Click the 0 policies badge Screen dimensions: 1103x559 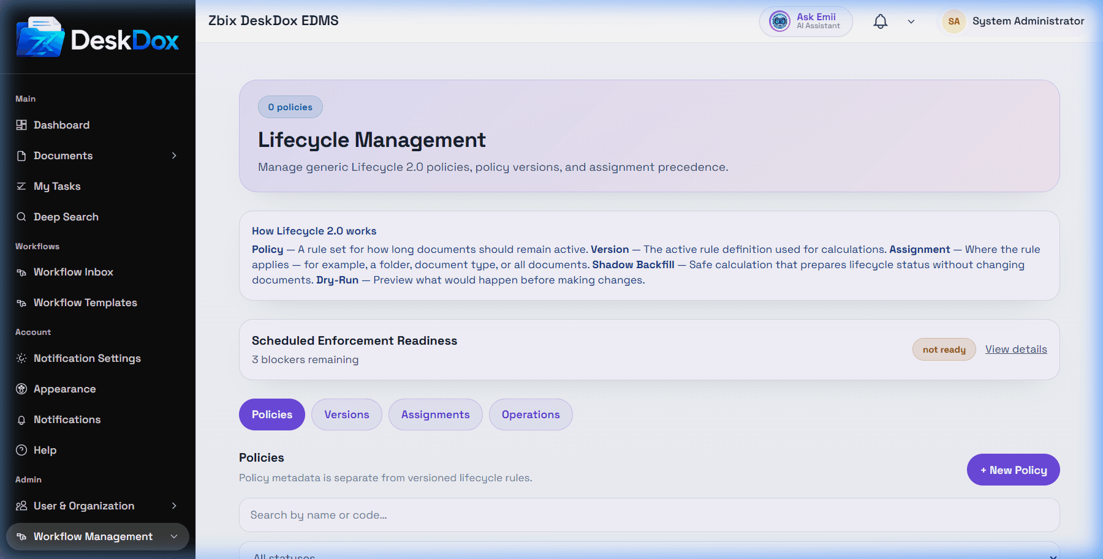click(290, 107)
